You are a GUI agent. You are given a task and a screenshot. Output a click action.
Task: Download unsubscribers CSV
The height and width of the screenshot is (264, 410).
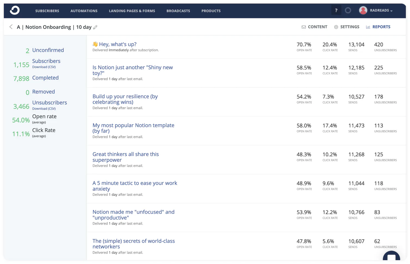point(44,109)
